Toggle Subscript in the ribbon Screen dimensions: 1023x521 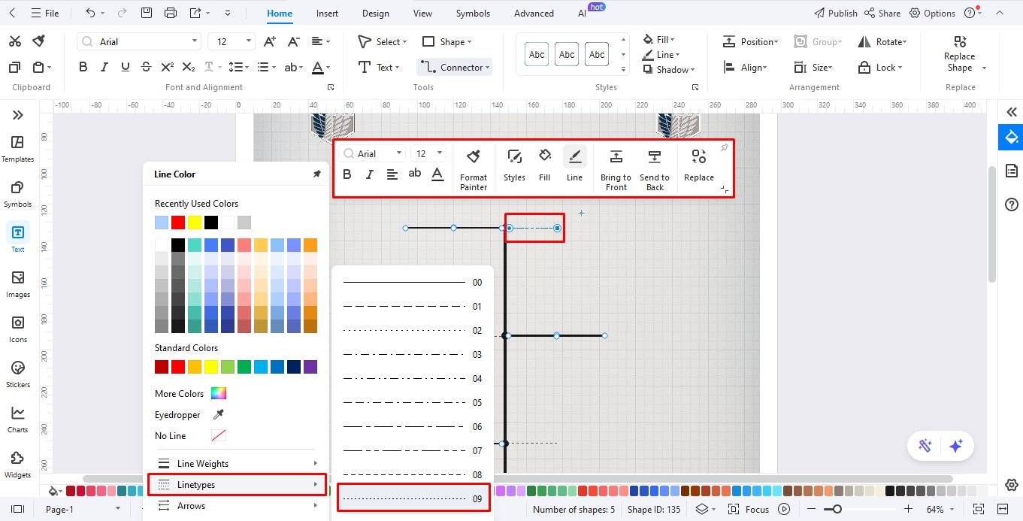(x=189, y=67)
